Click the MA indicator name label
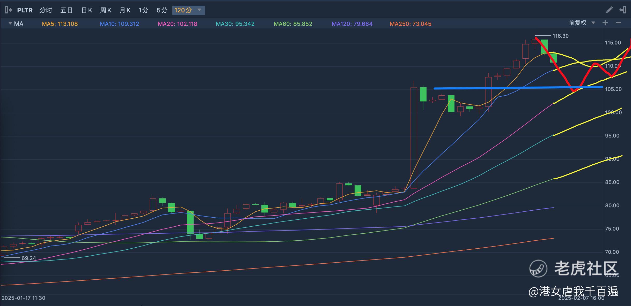Image resolution: width=631 pixels, height=306 pixels. tap(19, 24)
